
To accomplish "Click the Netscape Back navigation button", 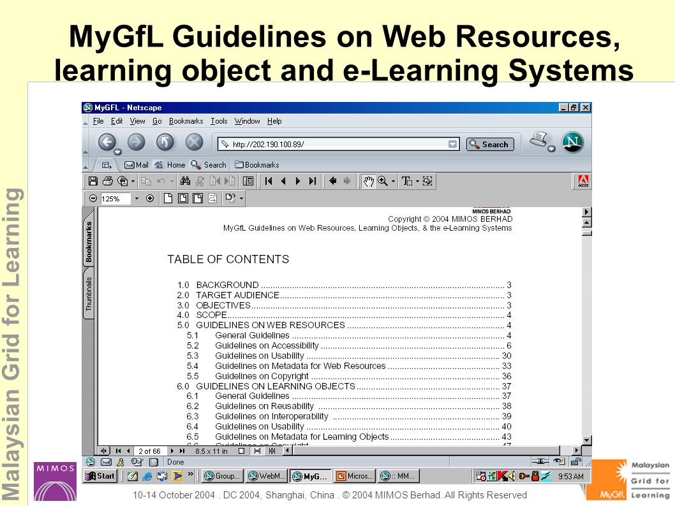I will [x=107, y=142].
